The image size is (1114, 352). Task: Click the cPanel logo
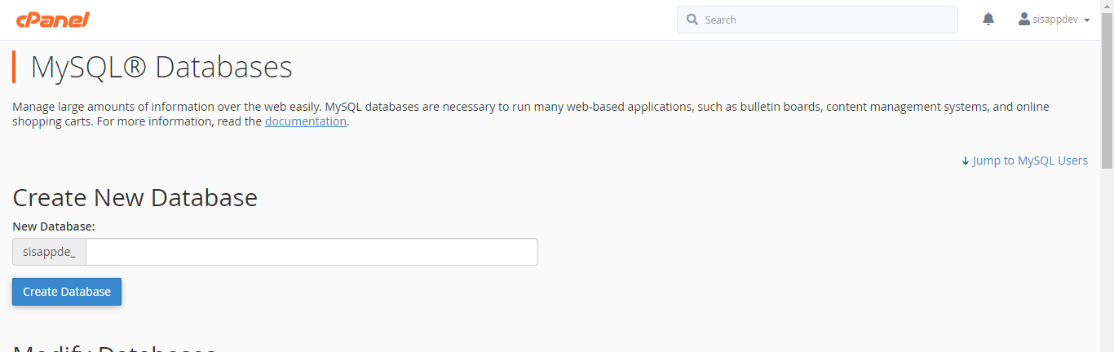click(x=52, y=20)
